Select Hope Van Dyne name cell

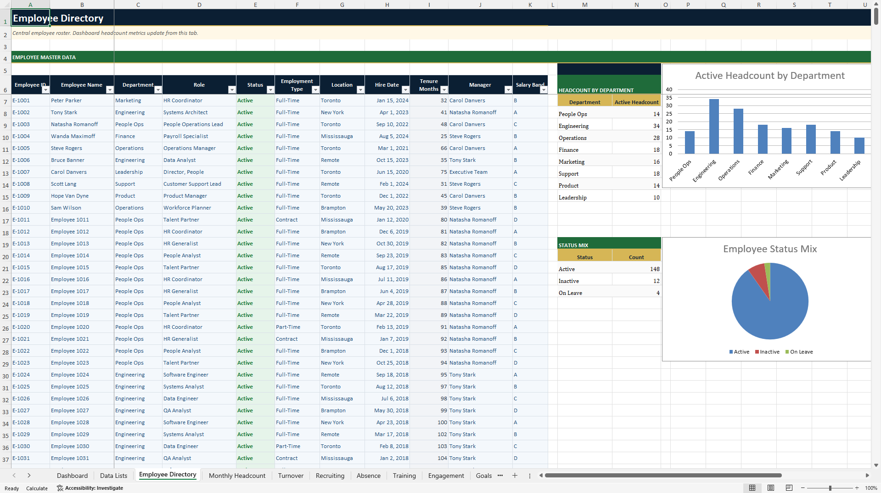82,196
